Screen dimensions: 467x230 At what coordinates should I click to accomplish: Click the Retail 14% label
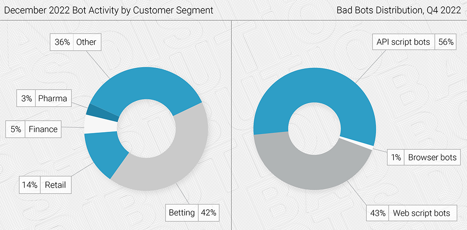click(45, 185)
